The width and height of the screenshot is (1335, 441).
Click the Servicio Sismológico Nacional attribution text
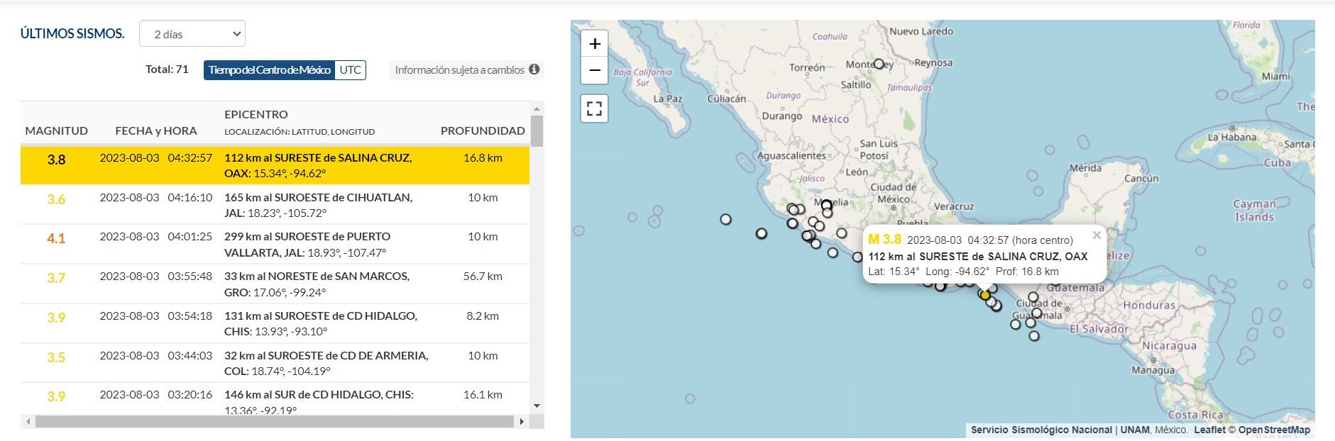click(1041, 430)
